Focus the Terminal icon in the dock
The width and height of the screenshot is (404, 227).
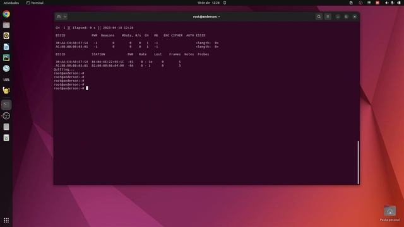point(6,105)
